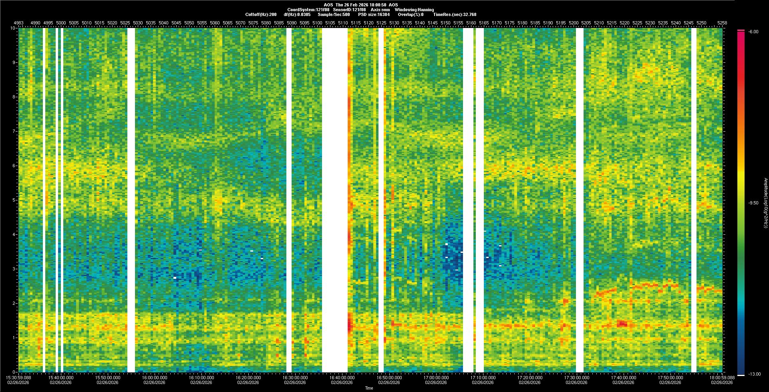Click the 16:00:00.000 time axis label
The image size is (769, 392).
click(x=154, y=377)
